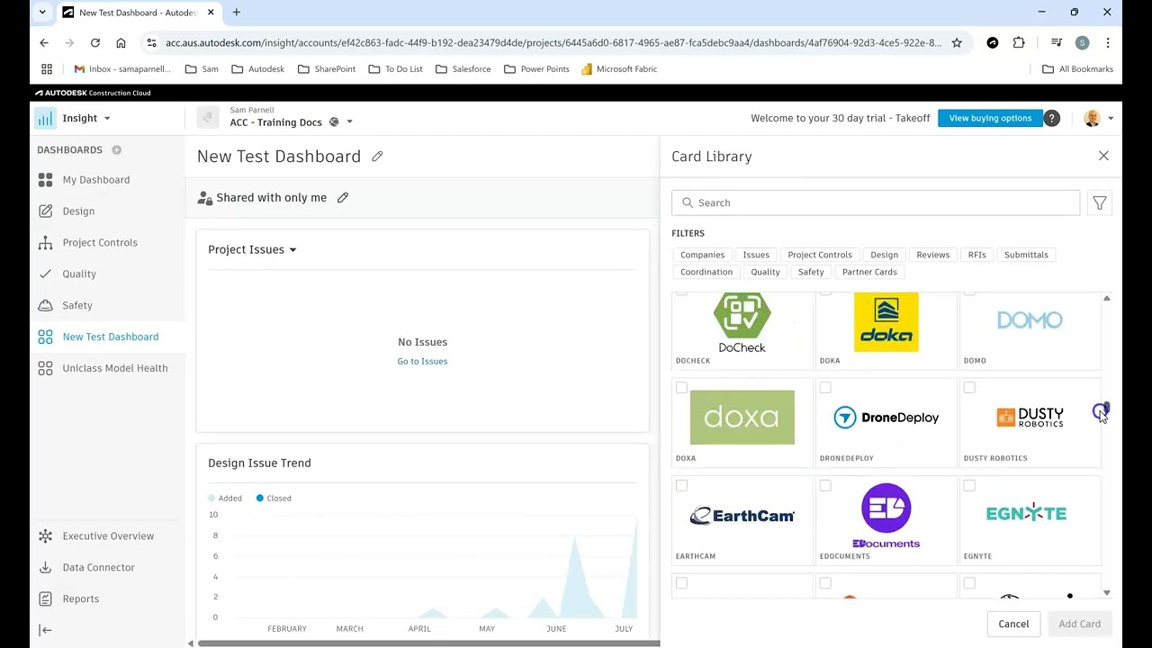Image resolution: width=1152 pixels, height=648 pixels.
Task: Open the help question mark icon
Action: [x=1051, y=118]
